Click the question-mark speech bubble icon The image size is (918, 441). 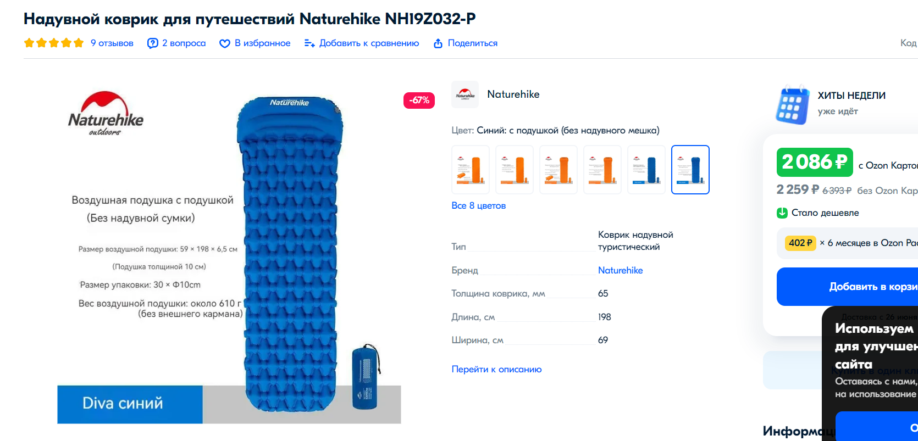point(153,43)
